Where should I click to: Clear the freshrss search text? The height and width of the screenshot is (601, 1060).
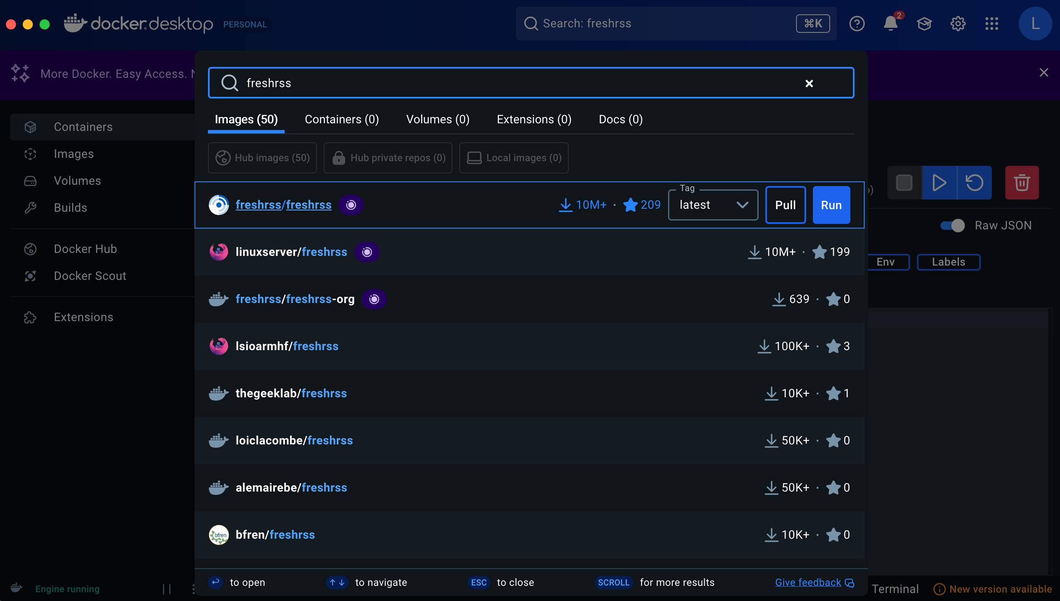809,83
